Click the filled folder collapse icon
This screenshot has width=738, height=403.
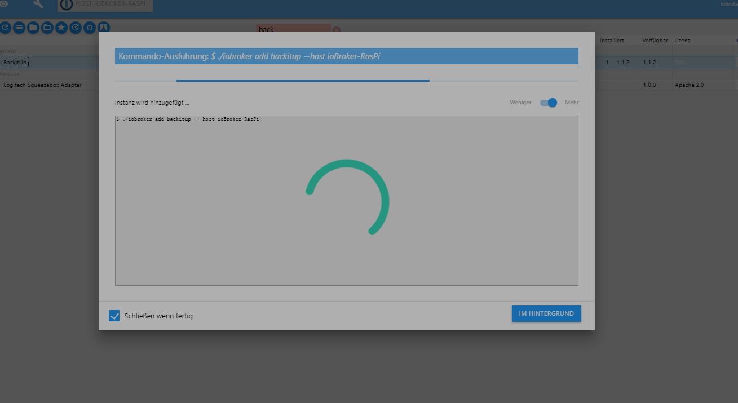point(33,27)
